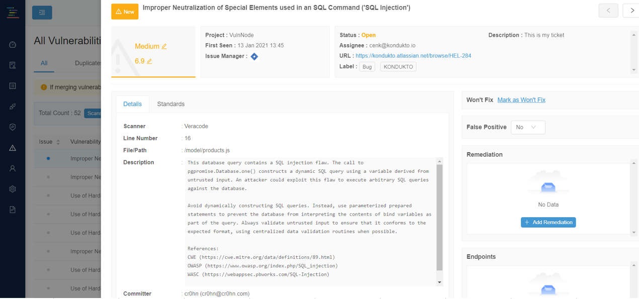Screen dimensions: 639x299
Task: Switch to the Standards tab
Action: [171, 104]
